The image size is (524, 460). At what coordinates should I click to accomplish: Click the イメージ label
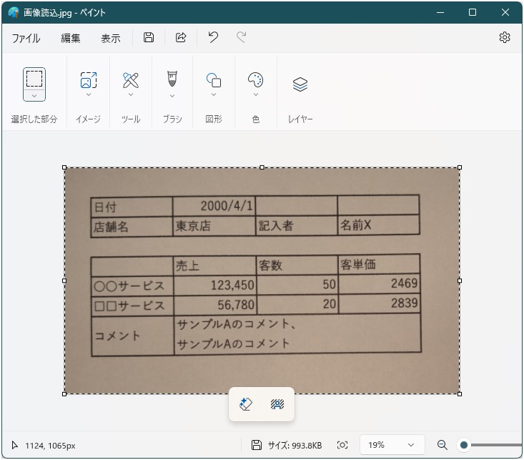click(88, 119)
